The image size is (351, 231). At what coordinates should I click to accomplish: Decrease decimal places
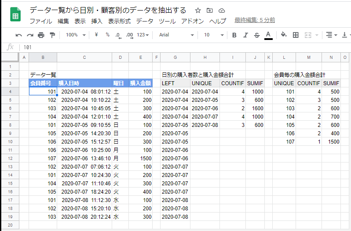click(118, 35)
